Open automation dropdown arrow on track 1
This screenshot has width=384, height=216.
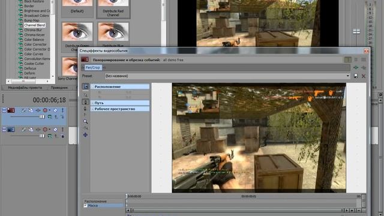pos(49,110)
